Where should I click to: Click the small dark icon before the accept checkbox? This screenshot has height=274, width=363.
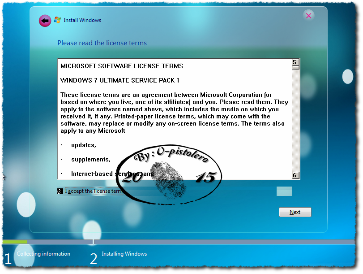[x=60, y=191]
